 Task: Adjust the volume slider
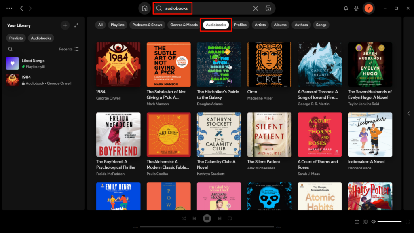pyautogui.click(x=389, y=222)
